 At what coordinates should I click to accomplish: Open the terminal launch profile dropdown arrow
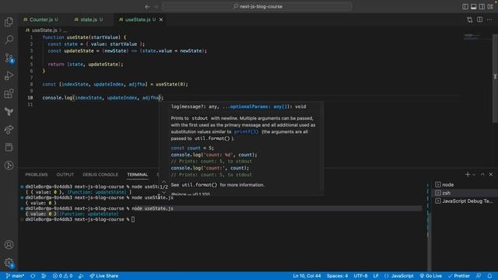pos(474,174)
